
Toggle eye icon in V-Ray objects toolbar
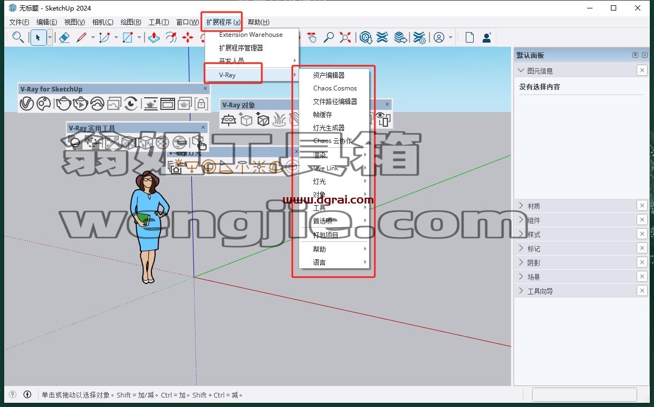(384, 120)
